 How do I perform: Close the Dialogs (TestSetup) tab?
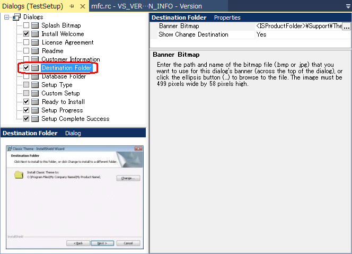coord(82,6)
